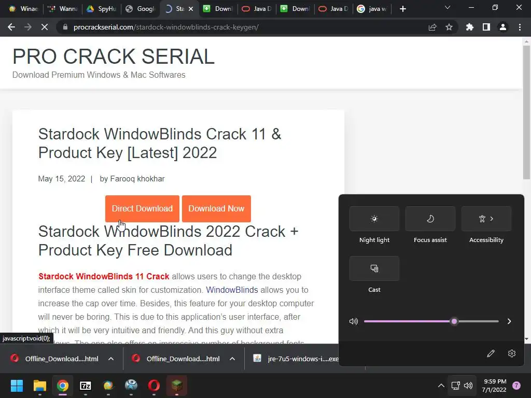This screenshot has width=531, height=398.
Task: Adjust the quick settings volume slider
Action: coord(431,321)
